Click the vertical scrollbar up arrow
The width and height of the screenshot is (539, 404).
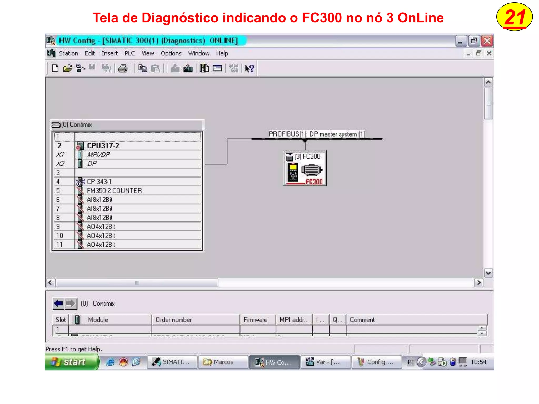(488, 82)
